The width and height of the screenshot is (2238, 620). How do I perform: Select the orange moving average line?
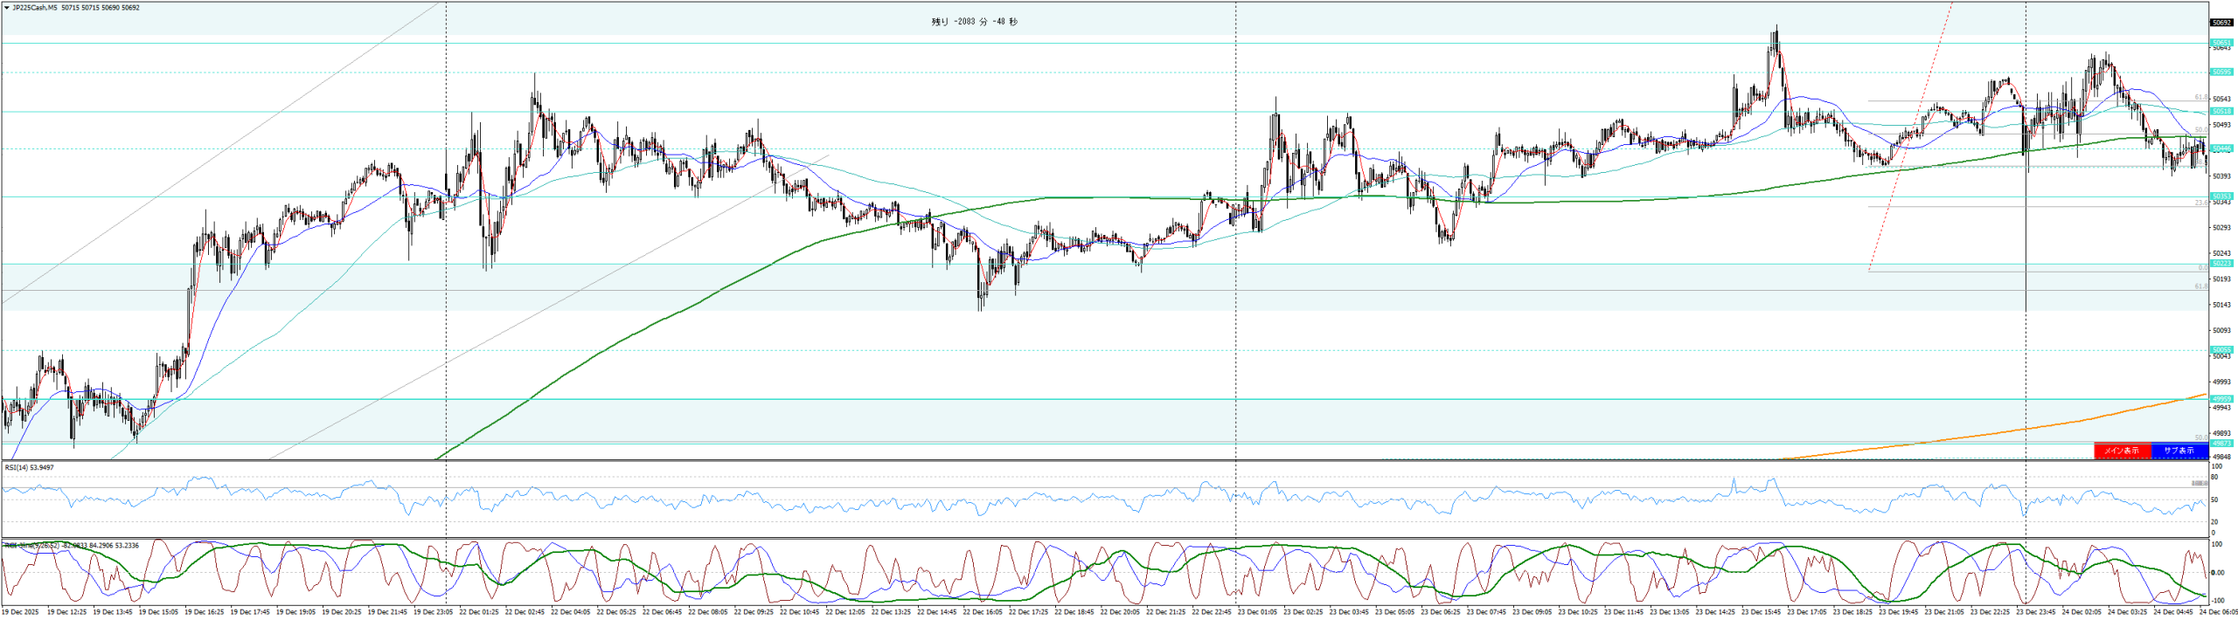pyautogui.click(x=2011, y=431)
